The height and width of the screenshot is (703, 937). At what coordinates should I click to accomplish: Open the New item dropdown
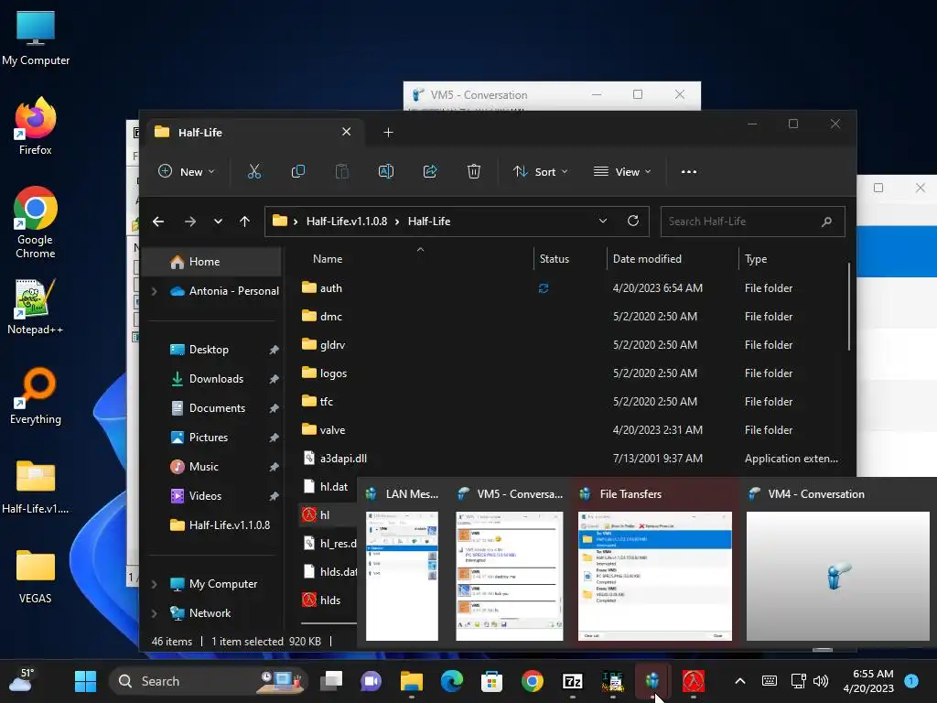click(187, 171)
